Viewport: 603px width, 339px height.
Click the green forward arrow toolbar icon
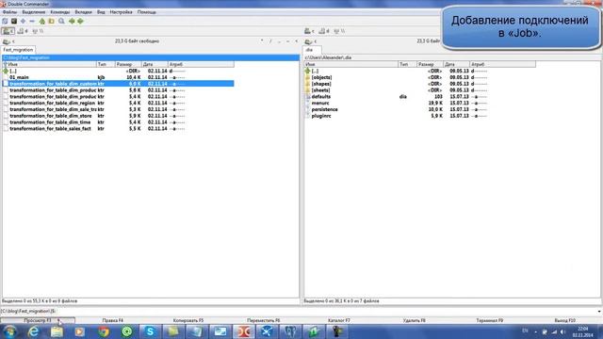click(80, 21)
